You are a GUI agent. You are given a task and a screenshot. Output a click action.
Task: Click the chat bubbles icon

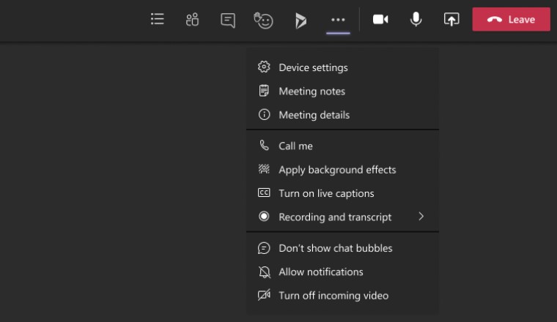(x=264, y=248)
